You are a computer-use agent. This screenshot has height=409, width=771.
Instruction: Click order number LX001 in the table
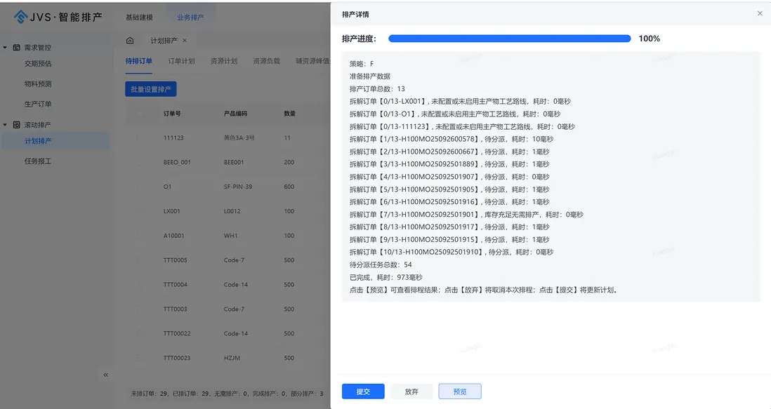(171, 211)
